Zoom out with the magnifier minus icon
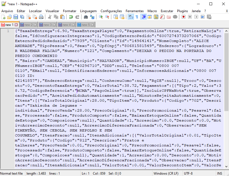Viewport: 229px width, 176px height. click(107, 17)
